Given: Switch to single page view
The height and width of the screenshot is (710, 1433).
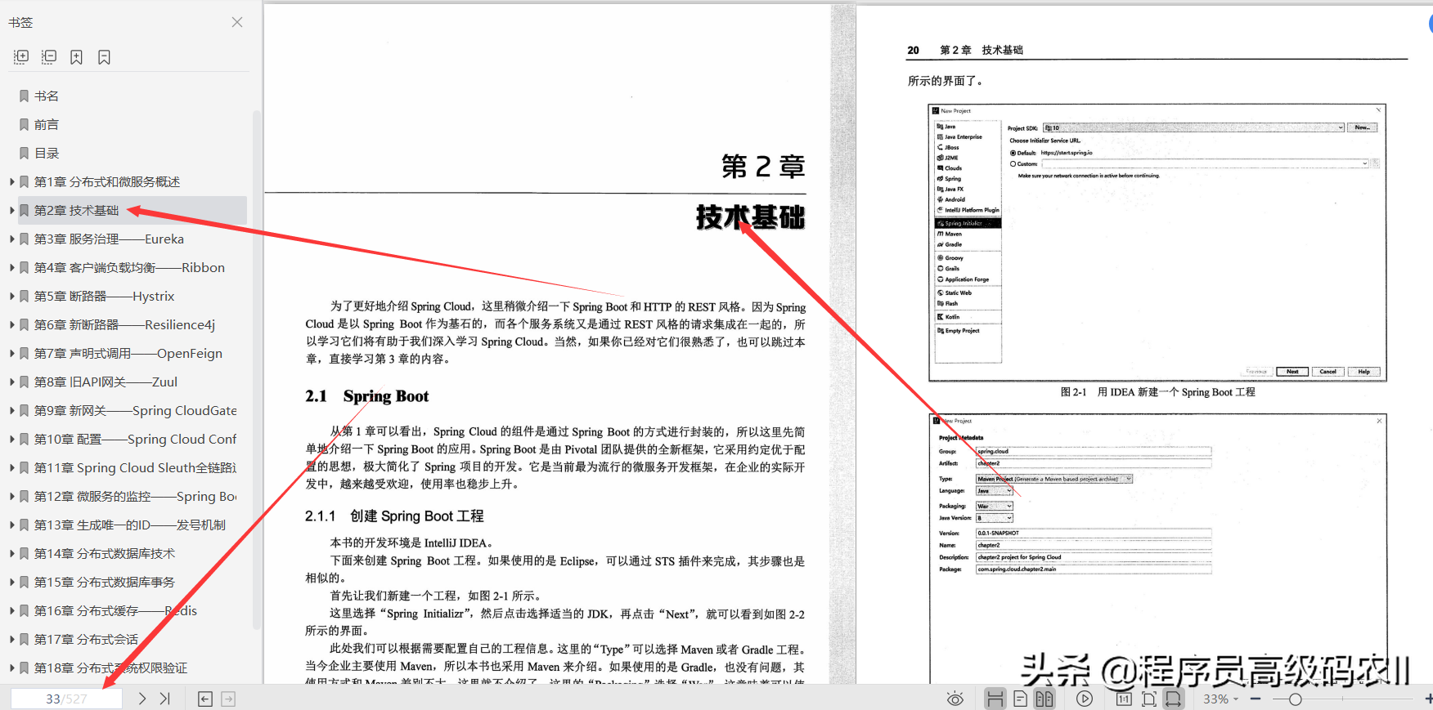Looking at the screenshot, I should pyautogui.click(x=1020, y=699).
